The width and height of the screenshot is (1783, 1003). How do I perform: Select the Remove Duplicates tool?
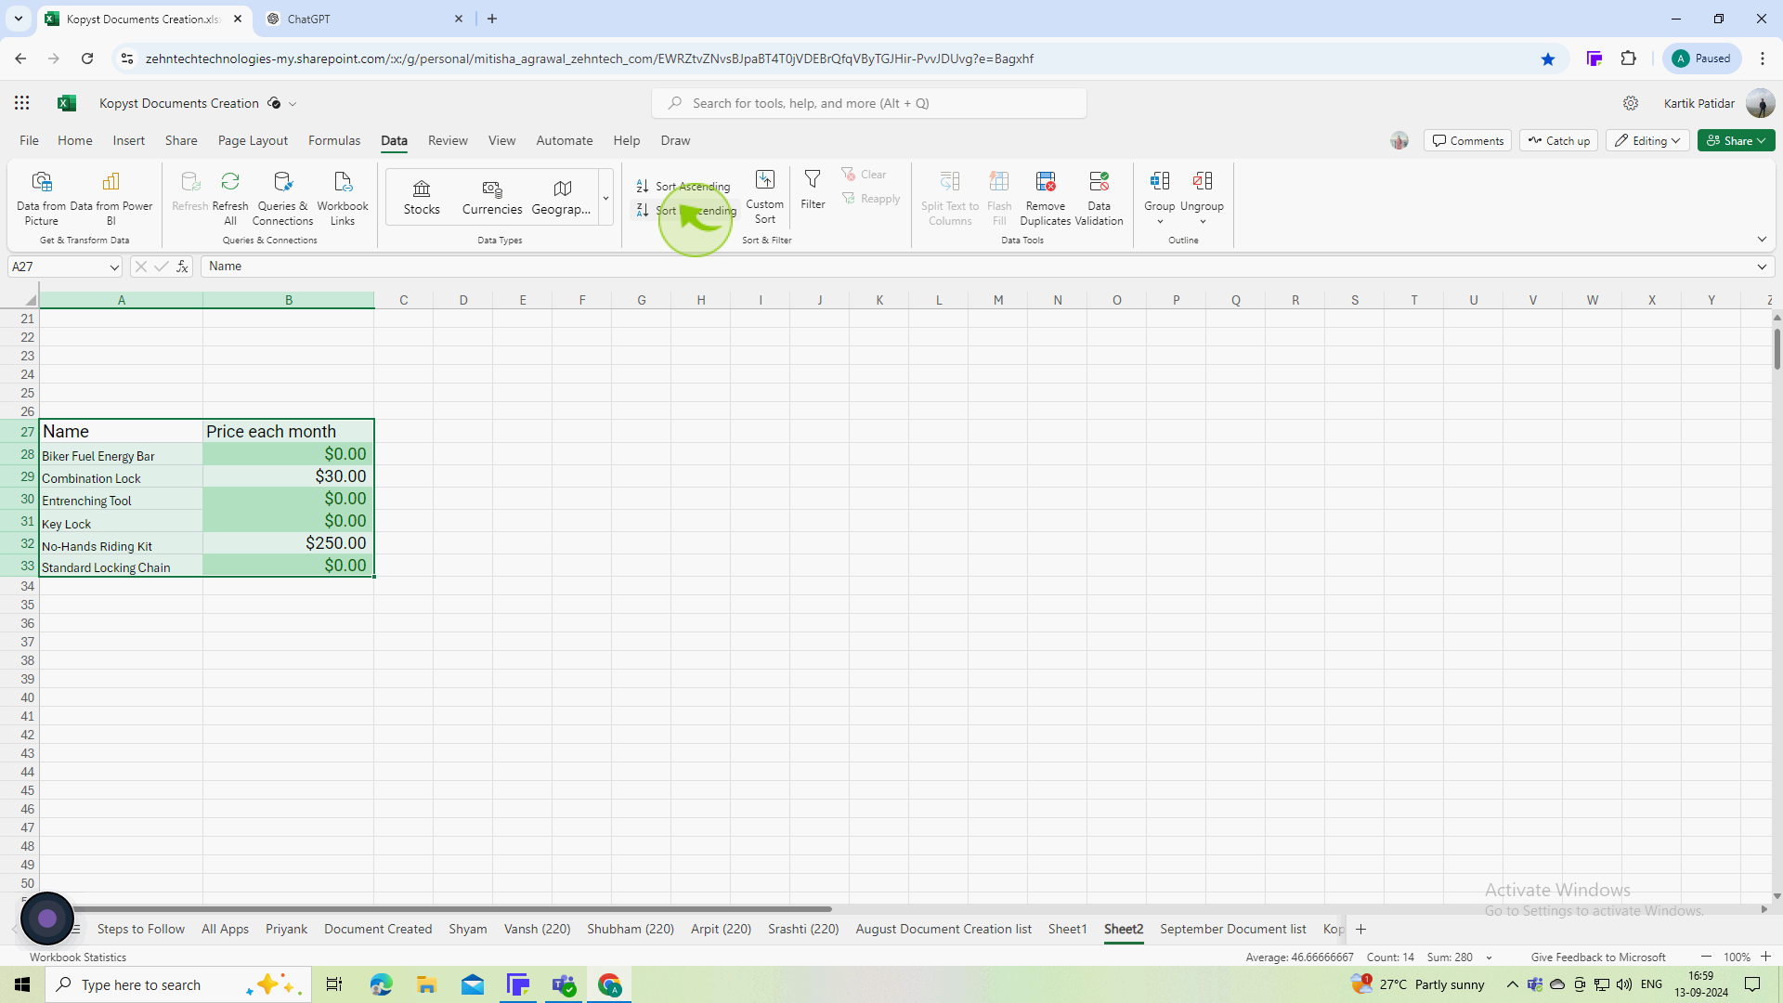[1046, 199]
